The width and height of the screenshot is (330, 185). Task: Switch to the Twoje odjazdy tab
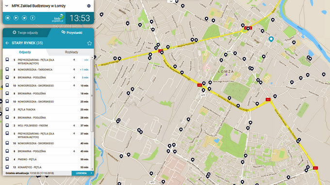click(25, 32)
